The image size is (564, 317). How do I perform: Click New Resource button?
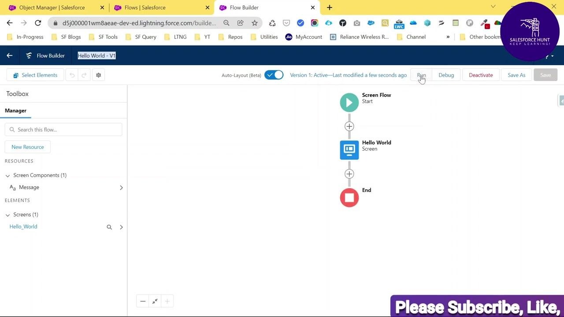click(x=28, y=147)
